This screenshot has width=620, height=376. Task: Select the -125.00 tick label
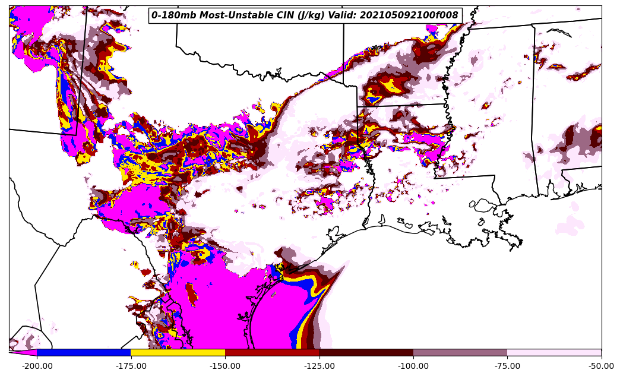click(x=320, y=366)
